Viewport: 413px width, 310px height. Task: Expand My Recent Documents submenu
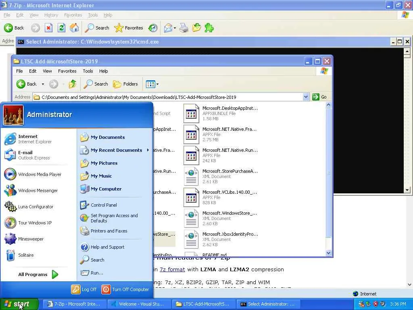point(115,150)
